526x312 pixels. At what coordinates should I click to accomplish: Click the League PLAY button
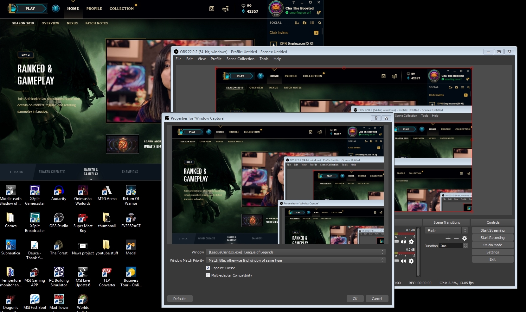point(30,9)
